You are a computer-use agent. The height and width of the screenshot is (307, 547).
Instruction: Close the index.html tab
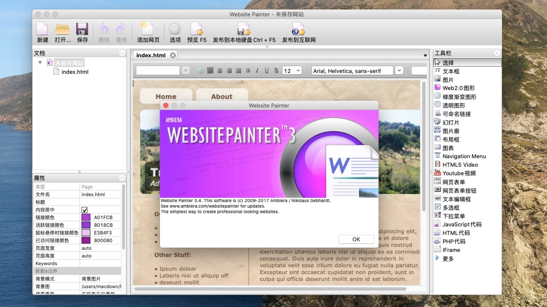click(x=173, y=55)
